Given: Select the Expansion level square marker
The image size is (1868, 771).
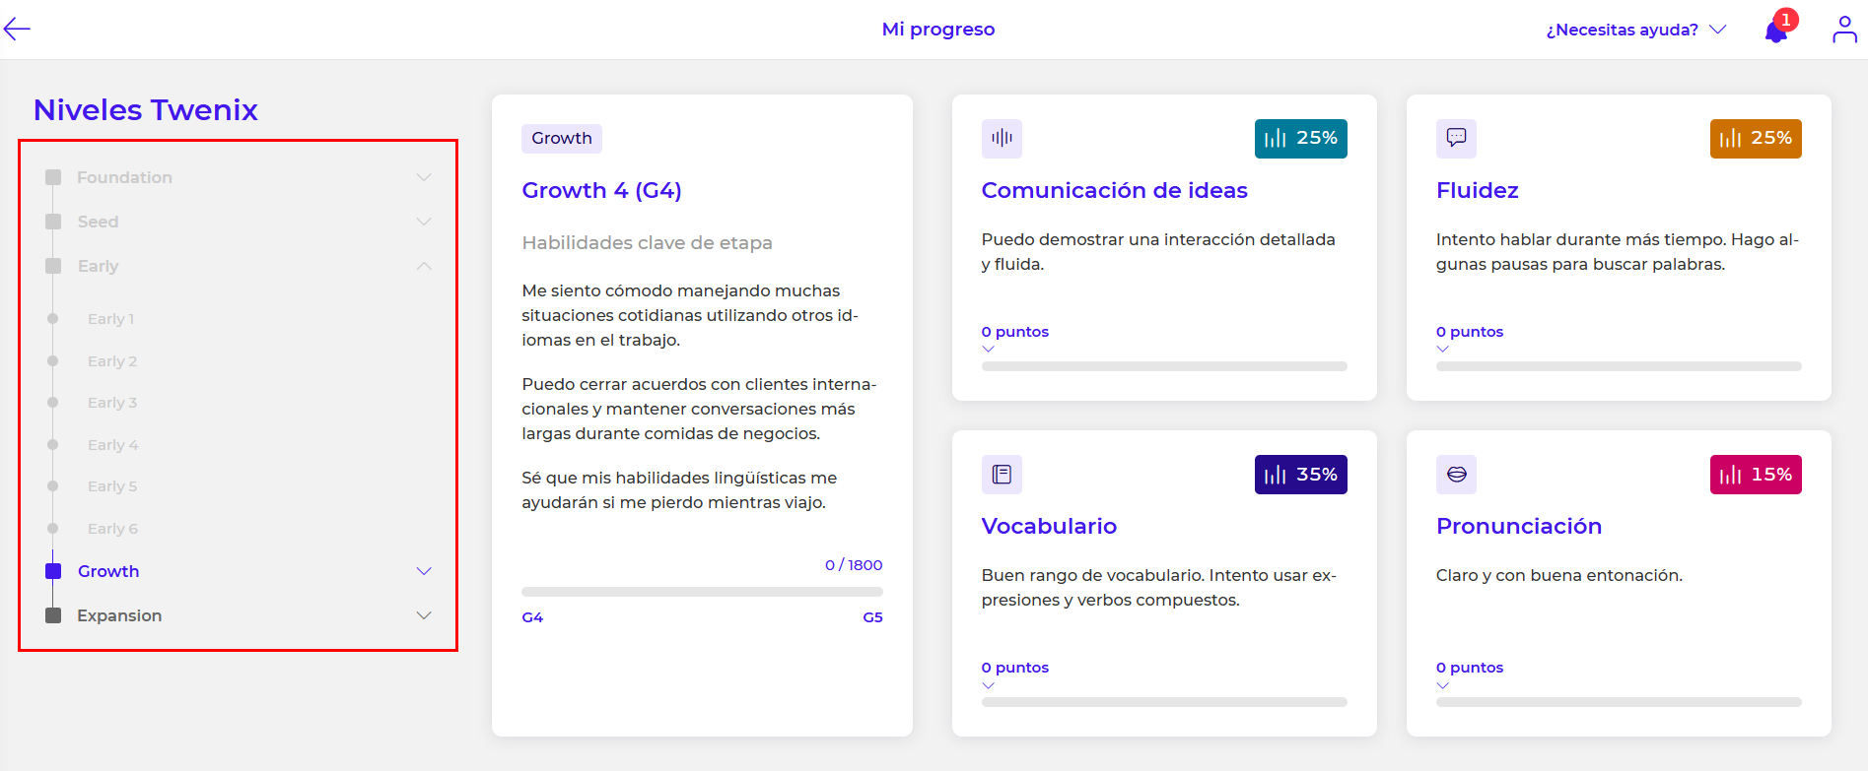Looking at the screenshot, I should pos(54,615).
